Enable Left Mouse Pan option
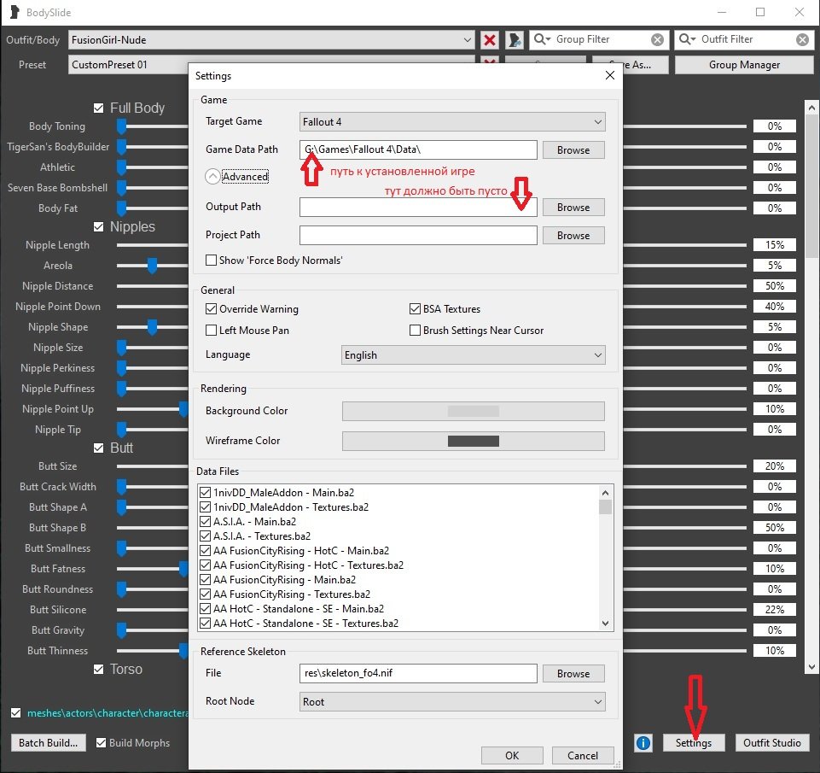This screenshot has height=773, width=820. click(x=212, y=331)
